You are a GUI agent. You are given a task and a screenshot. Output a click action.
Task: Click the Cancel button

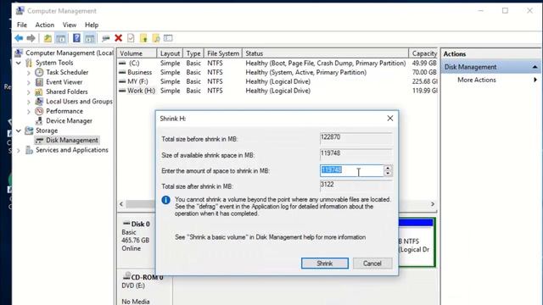[x=372, y=263]
